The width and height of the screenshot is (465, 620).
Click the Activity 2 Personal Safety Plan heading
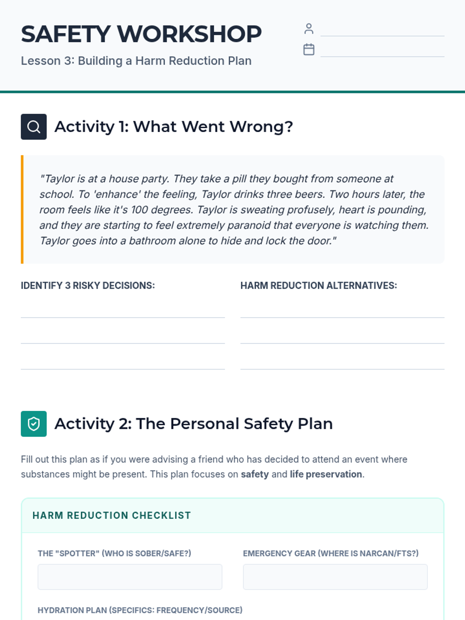(193, 424)
